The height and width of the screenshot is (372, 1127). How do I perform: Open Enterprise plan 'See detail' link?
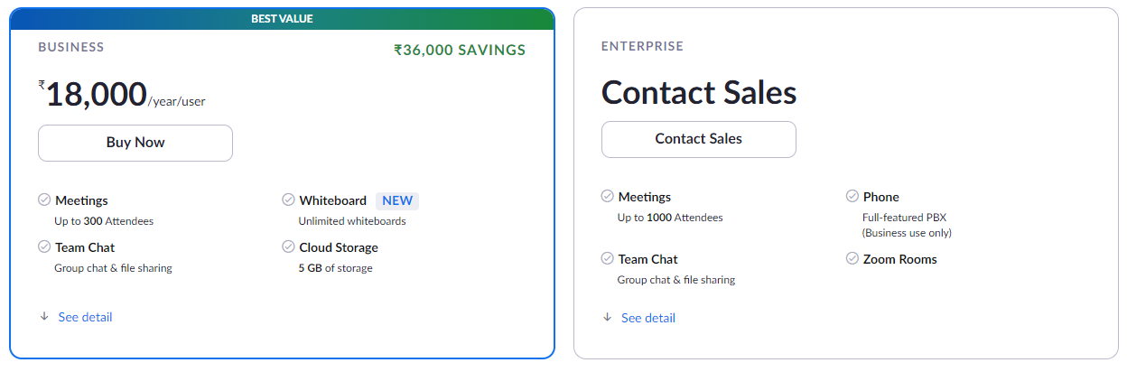point(647,318)
